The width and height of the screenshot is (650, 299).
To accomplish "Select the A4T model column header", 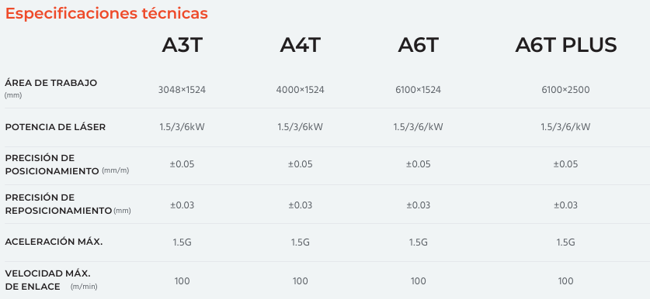I will [300, 45].
